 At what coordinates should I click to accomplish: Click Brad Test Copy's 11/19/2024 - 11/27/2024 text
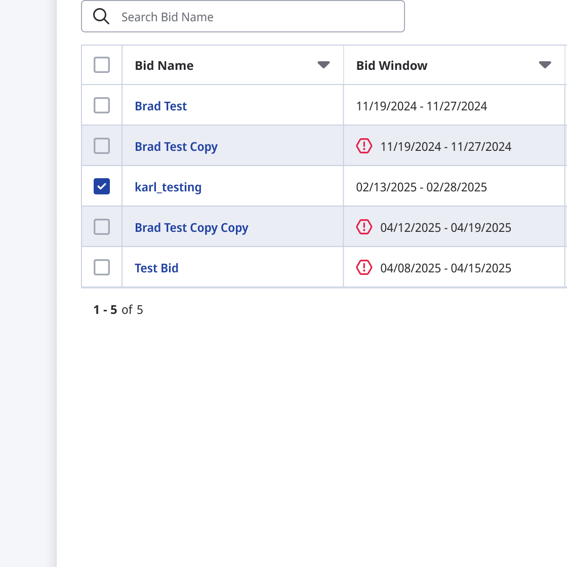click(445, 146)
